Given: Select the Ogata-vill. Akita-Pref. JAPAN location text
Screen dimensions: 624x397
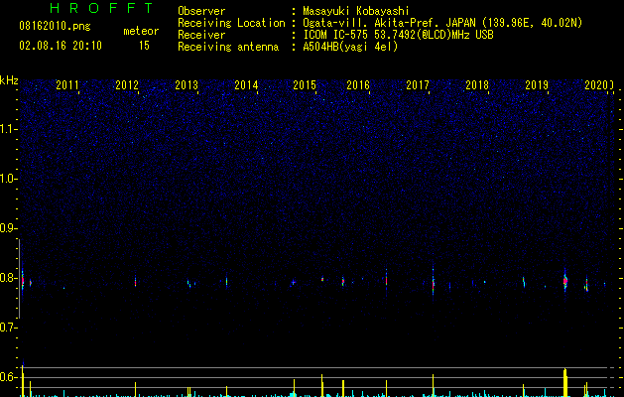Looking at the screenshot, I should pos(442,23).
